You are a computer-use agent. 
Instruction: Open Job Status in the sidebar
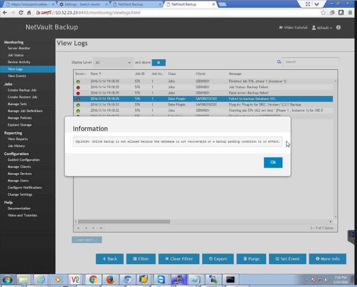point(16,55)
